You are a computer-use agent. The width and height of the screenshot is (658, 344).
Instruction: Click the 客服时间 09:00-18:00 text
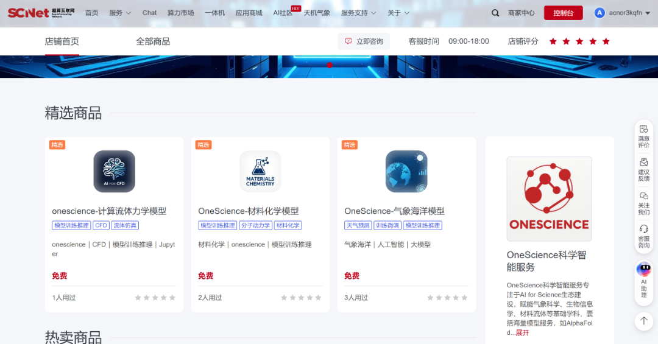[448, 41]
